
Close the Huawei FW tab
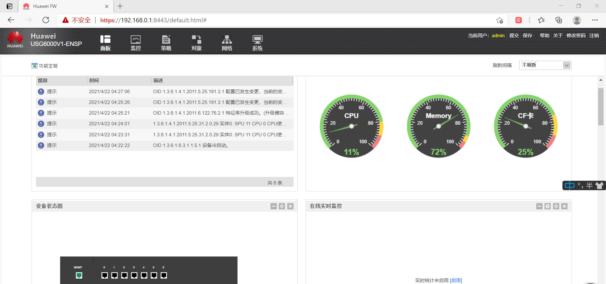coord(107,6)
